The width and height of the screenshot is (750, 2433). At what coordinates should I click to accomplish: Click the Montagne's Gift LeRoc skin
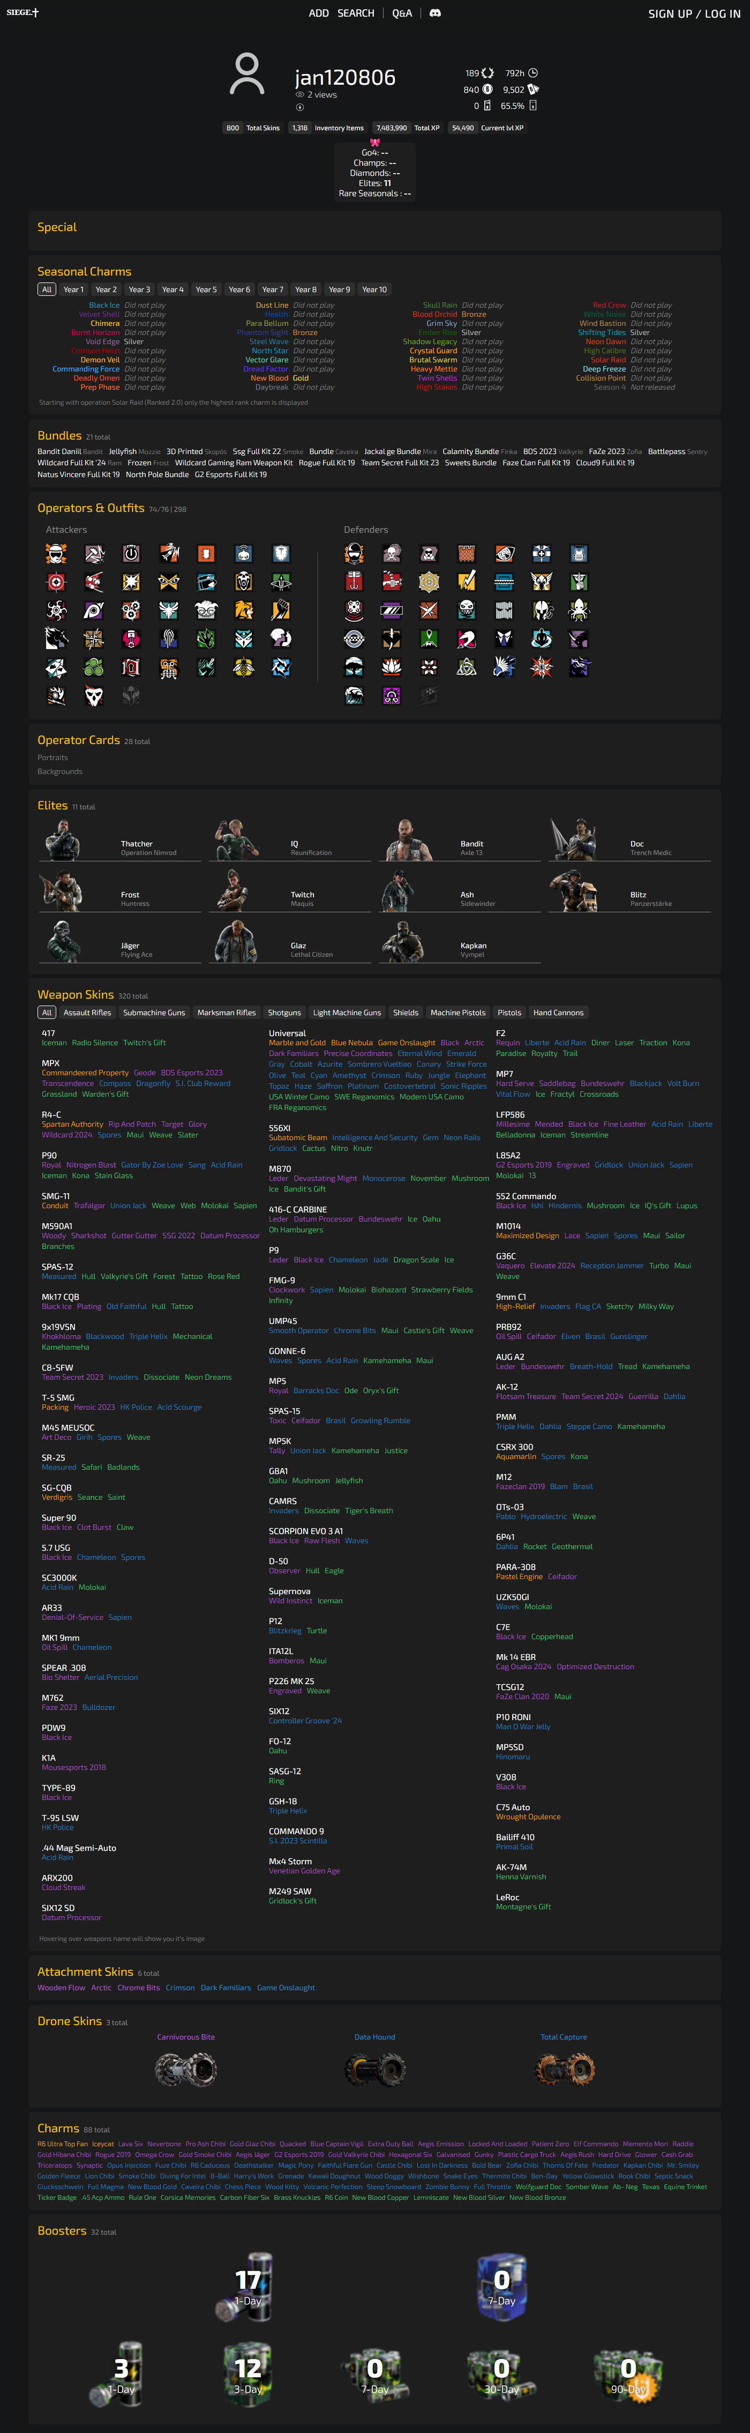pyautogui.click(x=523, y=1906)
